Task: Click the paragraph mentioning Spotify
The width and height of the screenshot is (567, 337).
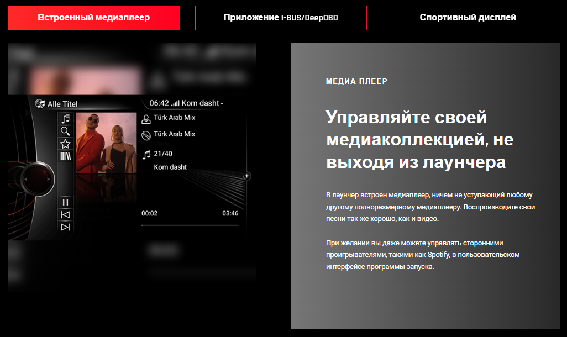Action: tap(423, 255)
